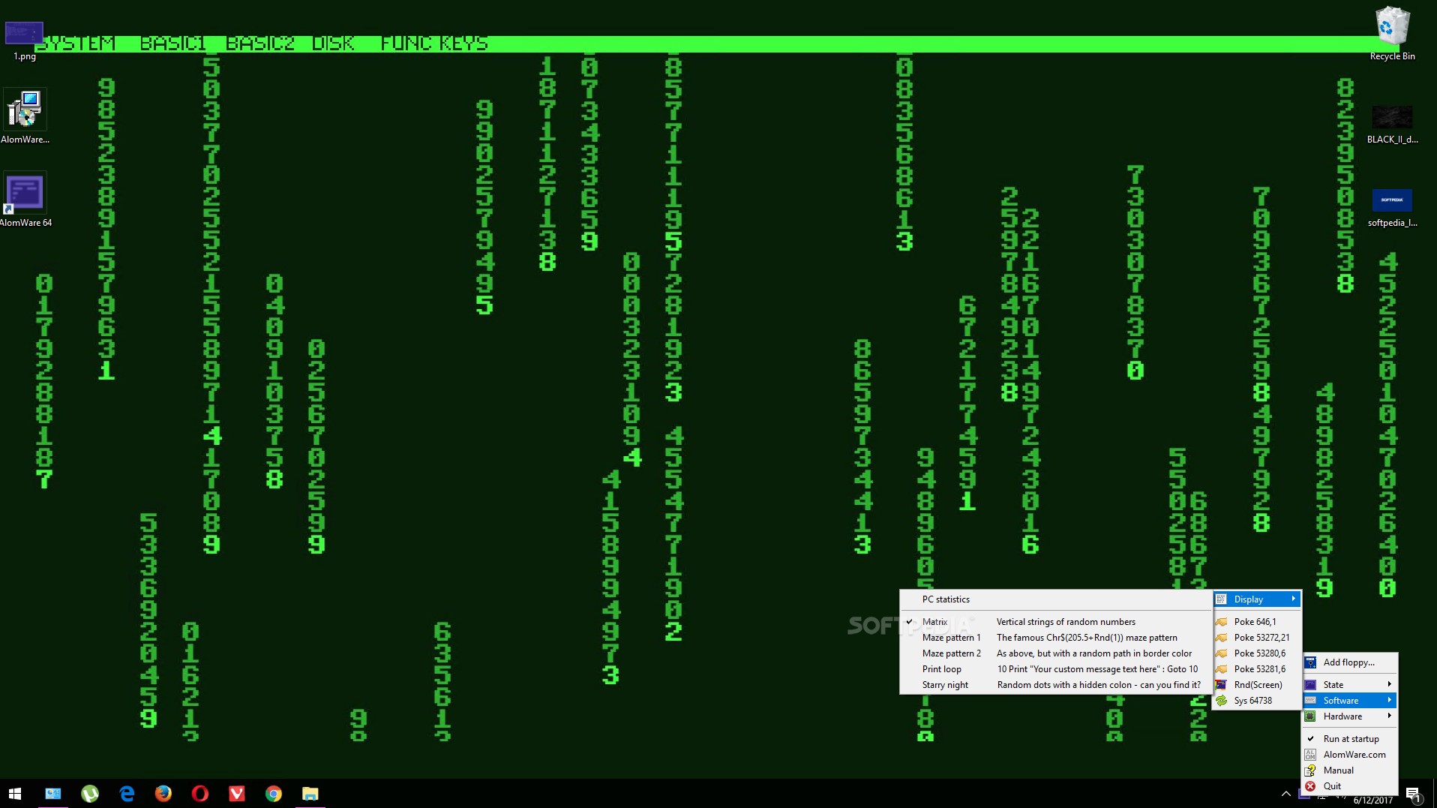Visit the AlomWare.com website link
Screen dimensions: 1437x808
pos(1350,754)
